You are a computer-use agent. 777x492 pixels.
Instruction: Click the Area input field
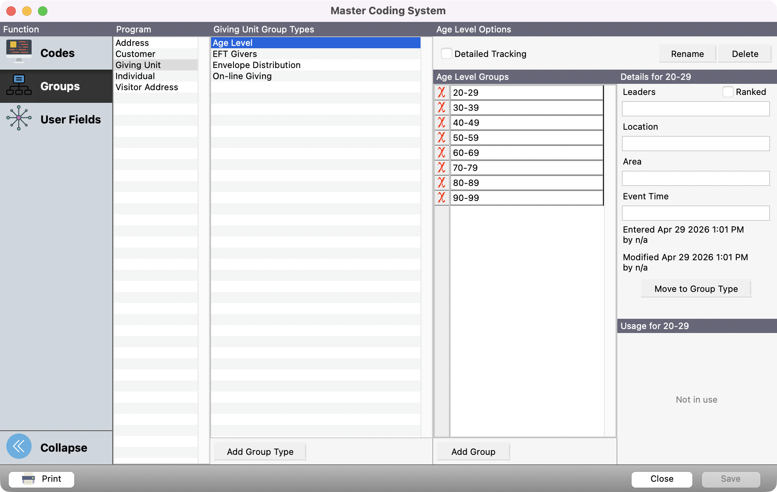click(x=696, y=178)
